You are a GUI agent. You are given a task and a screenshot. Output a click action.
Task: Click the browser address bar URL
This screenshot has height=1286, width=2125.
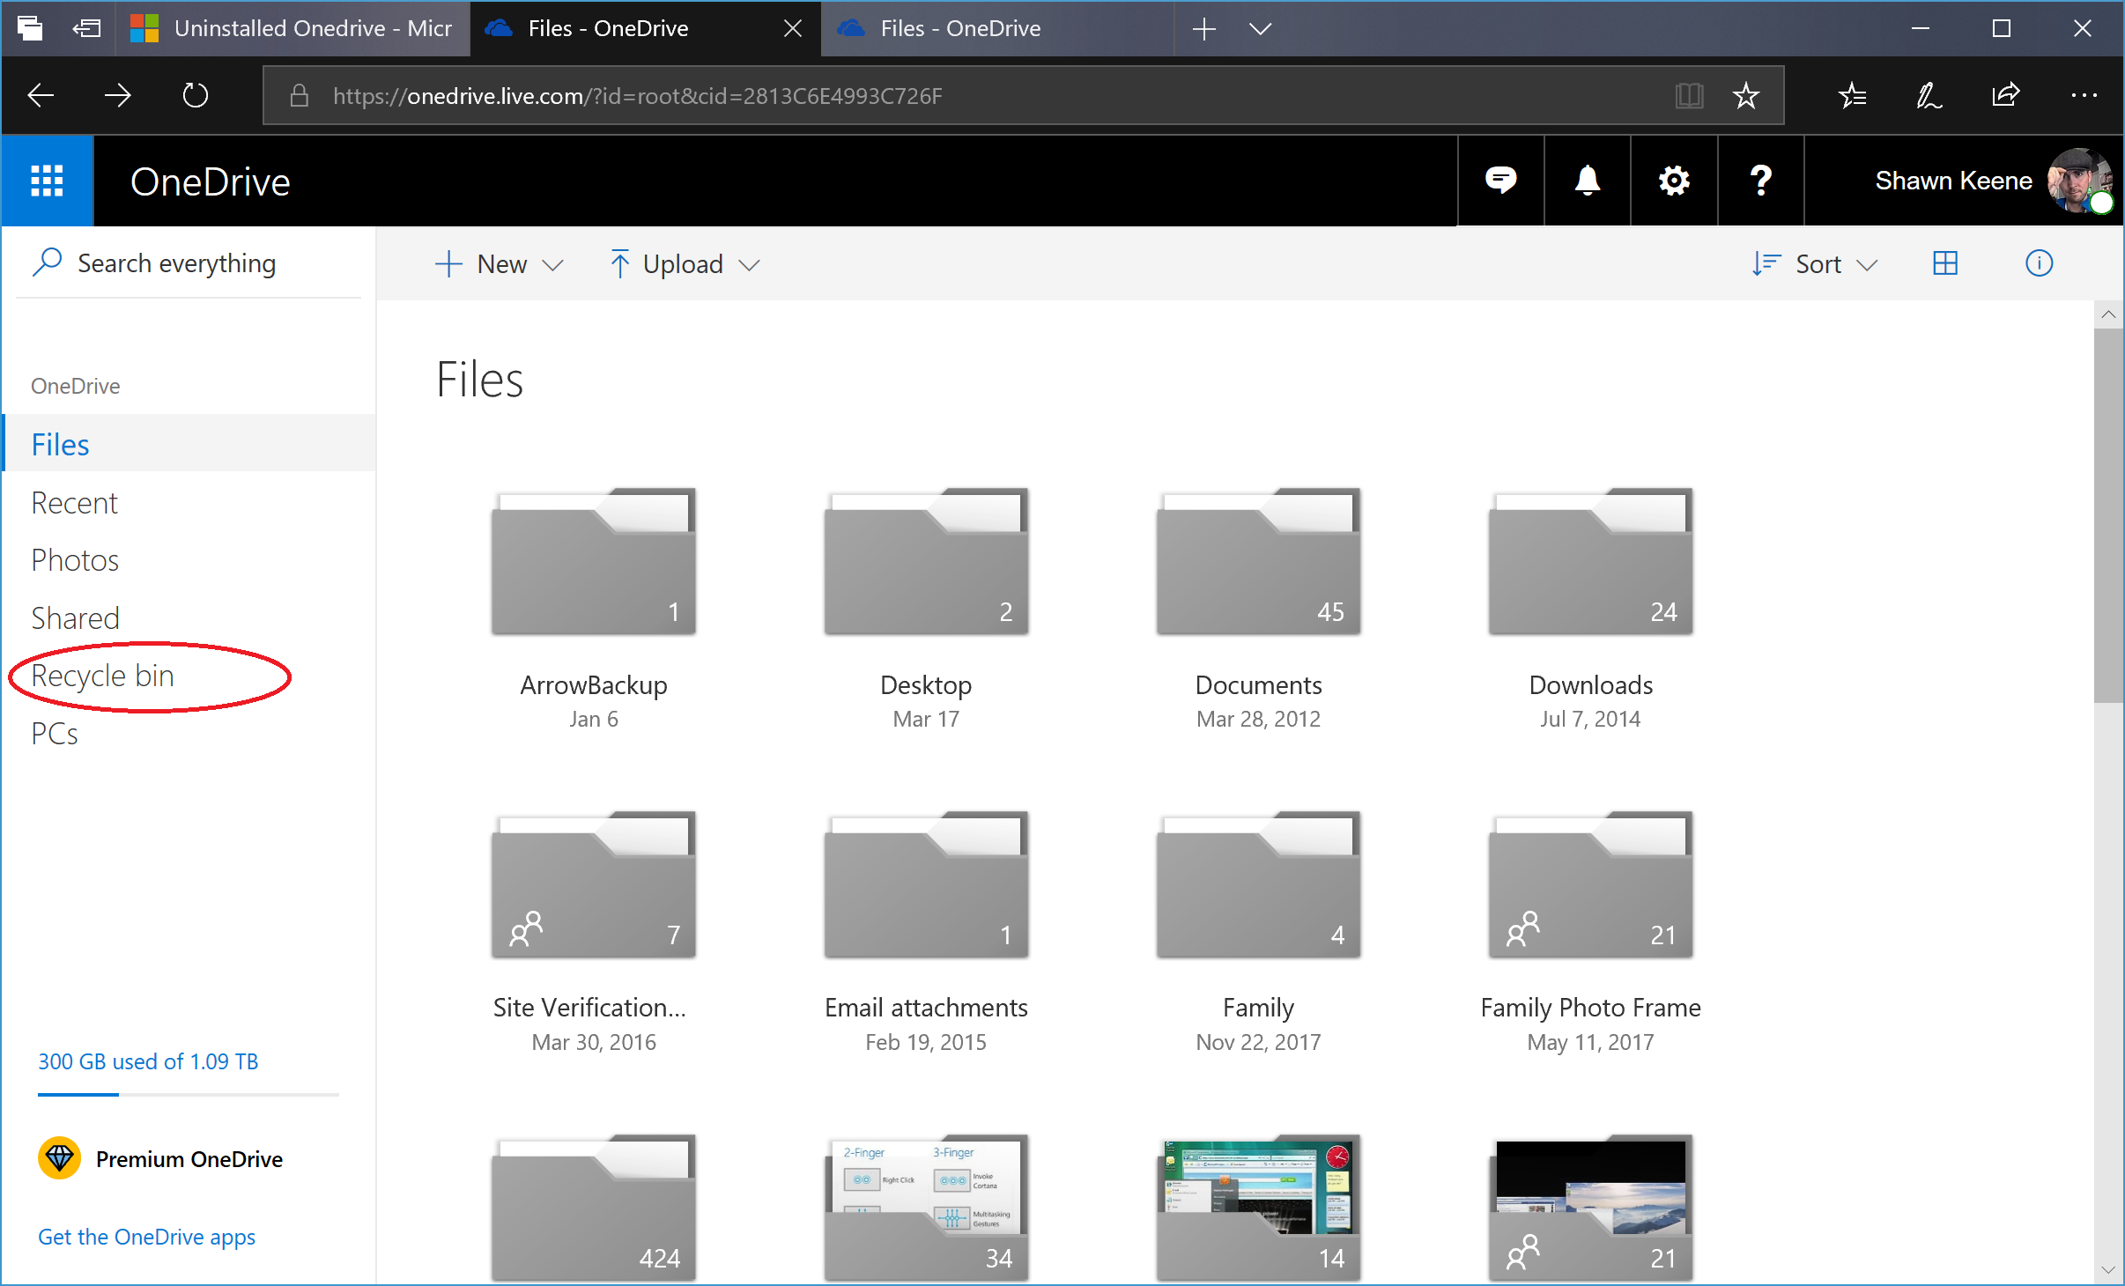(637, 95)
